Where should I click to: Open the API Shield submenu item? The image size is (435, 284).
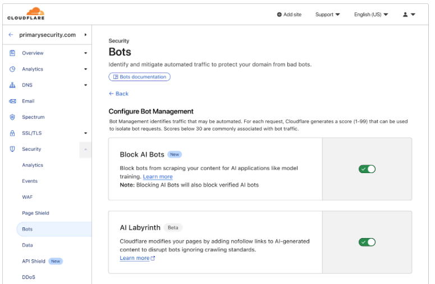point(34,261)
